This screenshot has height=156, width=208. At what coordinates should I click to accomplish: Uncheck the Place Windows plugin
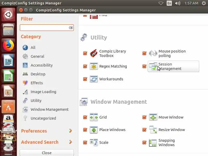click(85, 129)
